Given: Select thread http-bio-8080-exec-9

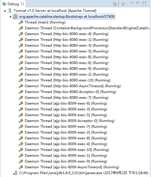Looking at the screenshot, I should tap(67, 69).
